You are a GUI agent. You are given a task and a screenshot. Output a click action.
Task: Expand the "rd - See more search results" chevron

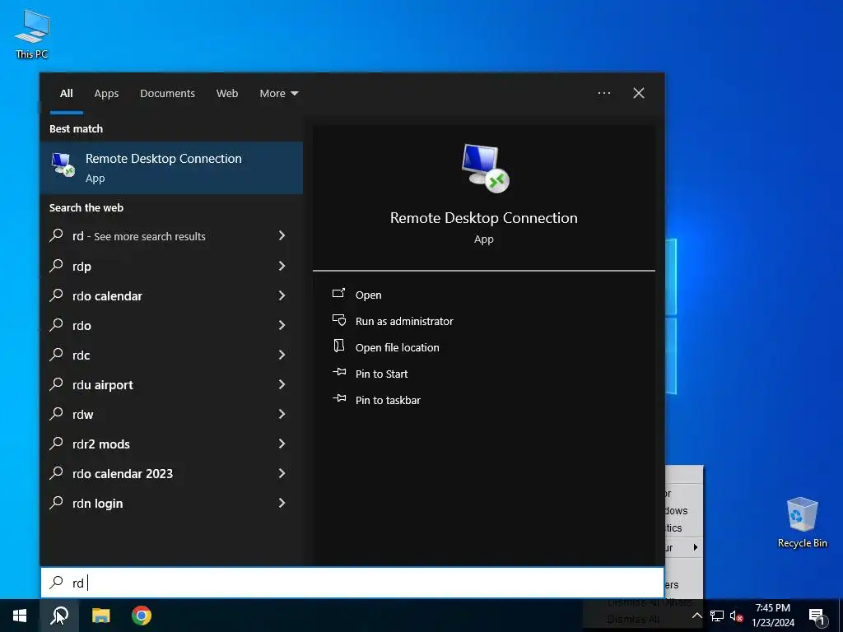[282, 235]
